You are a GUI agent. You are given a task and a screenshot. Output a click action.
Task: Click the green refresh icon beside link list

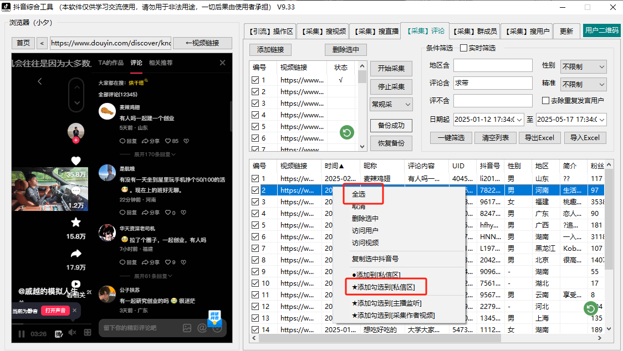347,132
